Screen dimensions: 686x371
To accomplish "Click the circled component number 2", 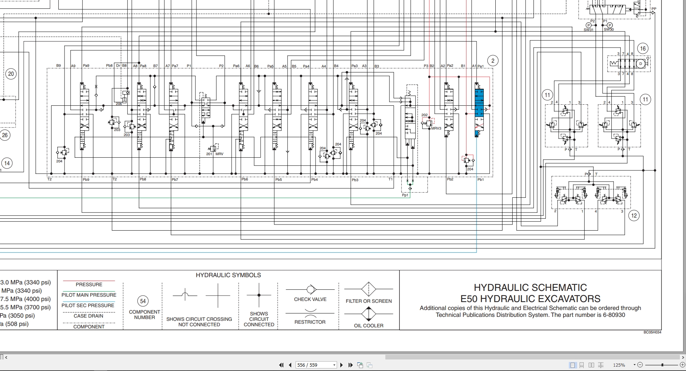I will tap(493, 61).
